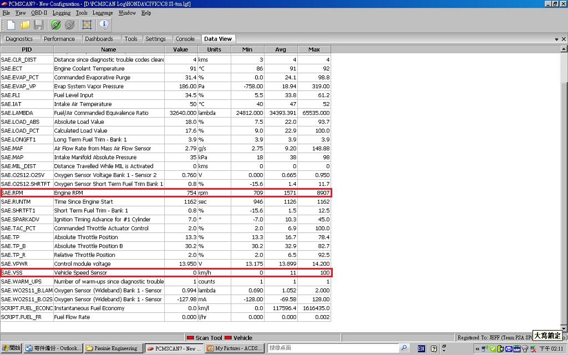Click the network disconnected red X tray icon
The height and width of the screenshot is (355, 568).
[533, 348]
